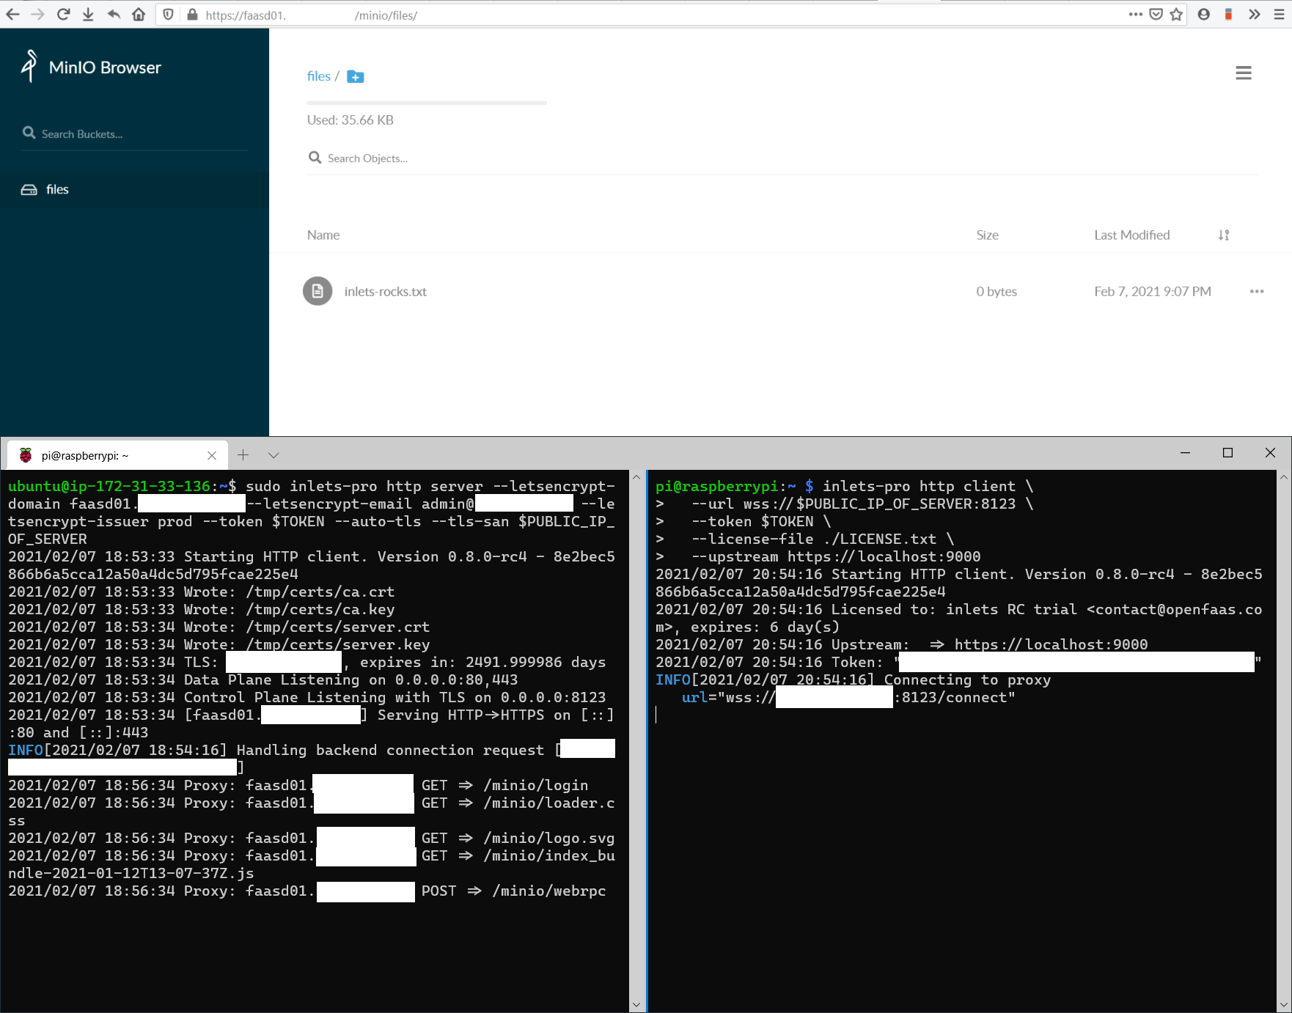This screenshot has width=1292, height=1013.
Task: Sort by Last Modified column header
Action: [1131, 235]
